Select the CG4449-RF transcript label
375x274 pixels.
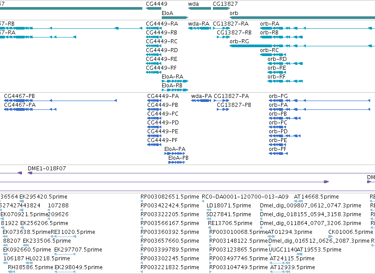tap(161, 68)
